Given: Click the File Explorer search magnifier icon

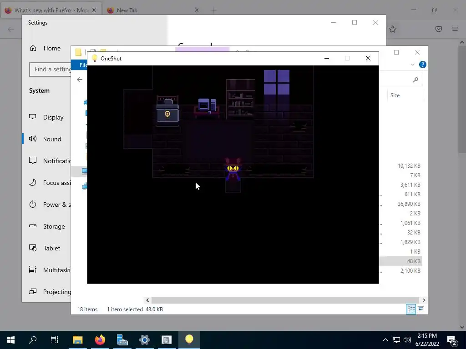Looking at the screenshot, I should 416,80.
